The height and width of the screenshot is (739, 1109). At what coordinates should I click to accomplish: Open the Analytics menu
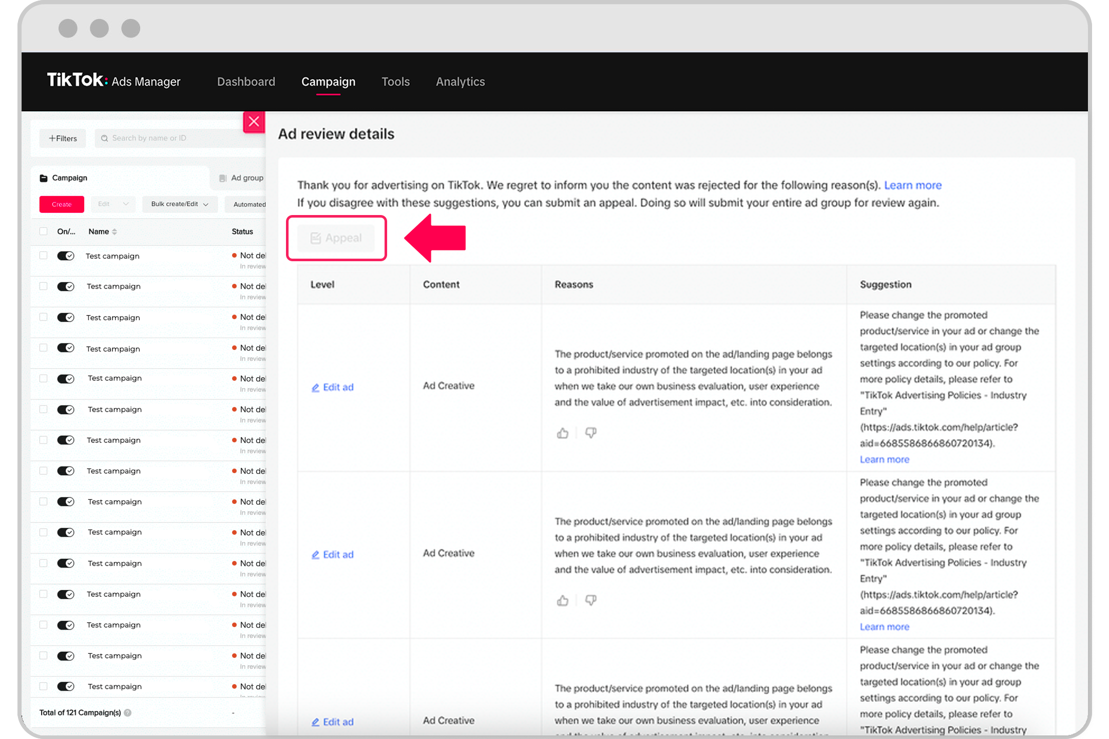pyautogui.click(x=460, y=82)
